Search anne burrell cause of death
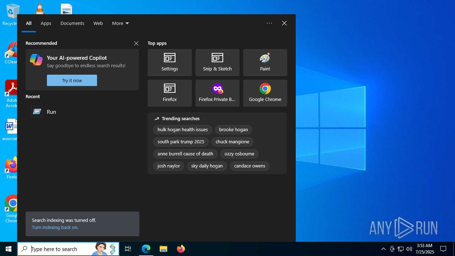Viewport: 455px width, 256px height. point(185,154)
